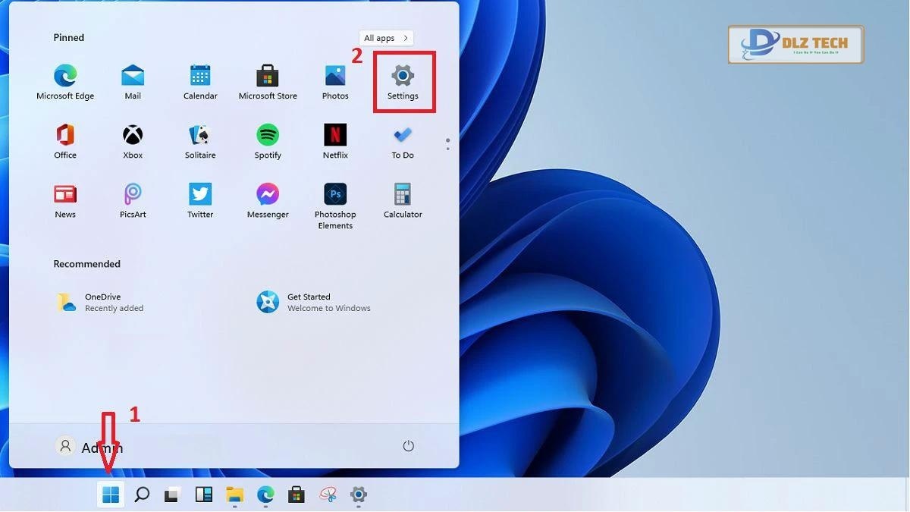Launch the Photos app
Viewport: 910px width, 512px height.
[335, 82]
